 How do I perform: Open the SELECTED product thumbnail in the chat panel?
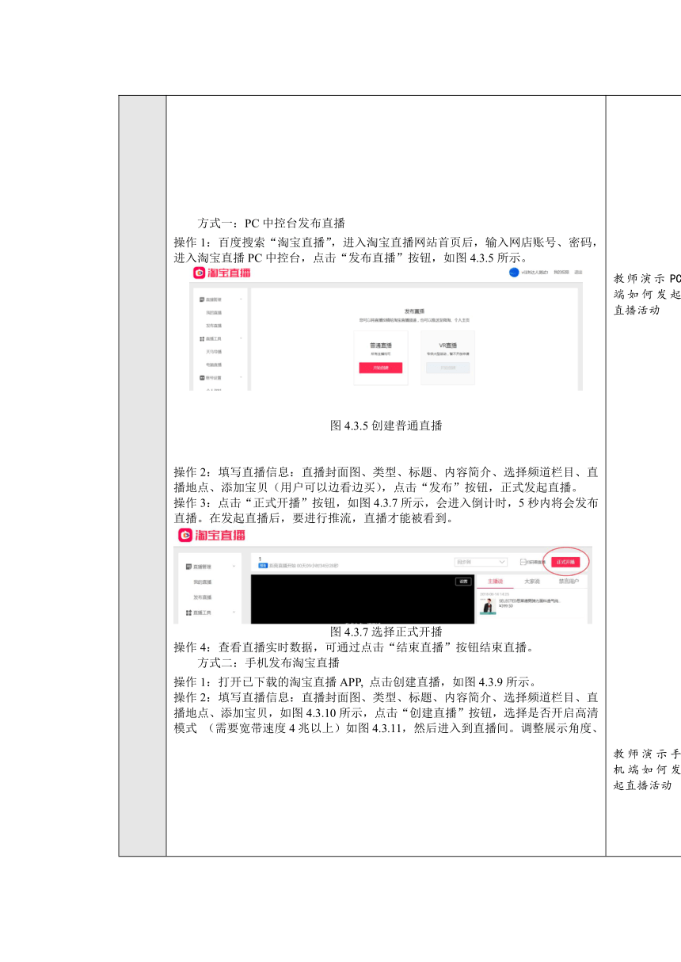(x=488, y=607)
